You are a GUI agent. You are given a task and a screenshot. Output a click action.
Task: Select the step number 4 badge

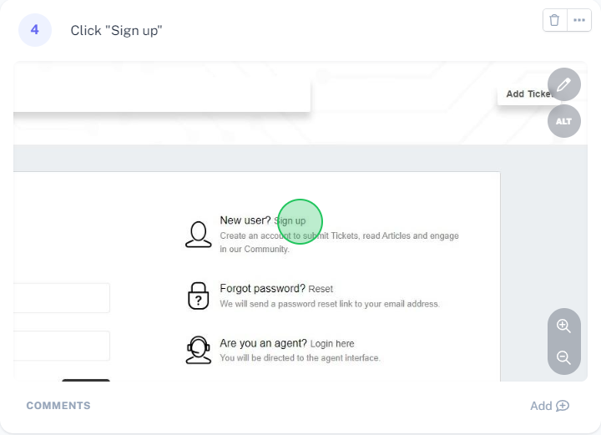click(x=35, y=30)
